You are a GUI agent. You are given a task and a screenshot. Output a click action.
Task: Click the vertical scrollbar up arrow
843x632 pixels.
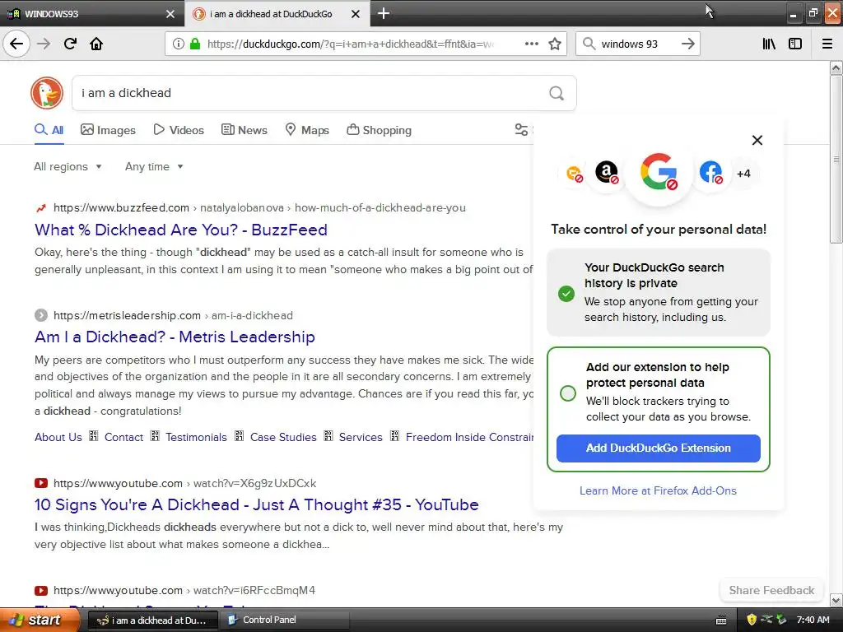pos(836,67)
